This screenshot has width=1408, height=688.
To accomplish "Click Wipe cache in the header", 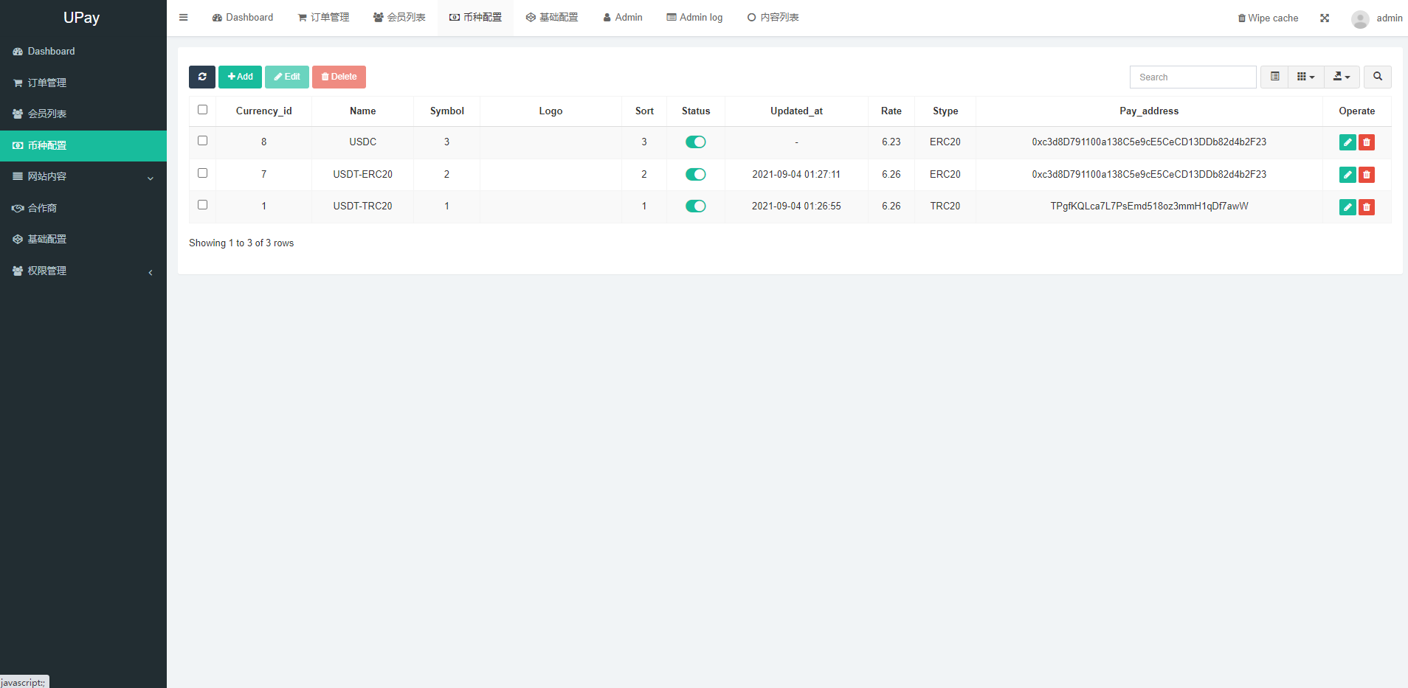I will (x=1268, y=18).
